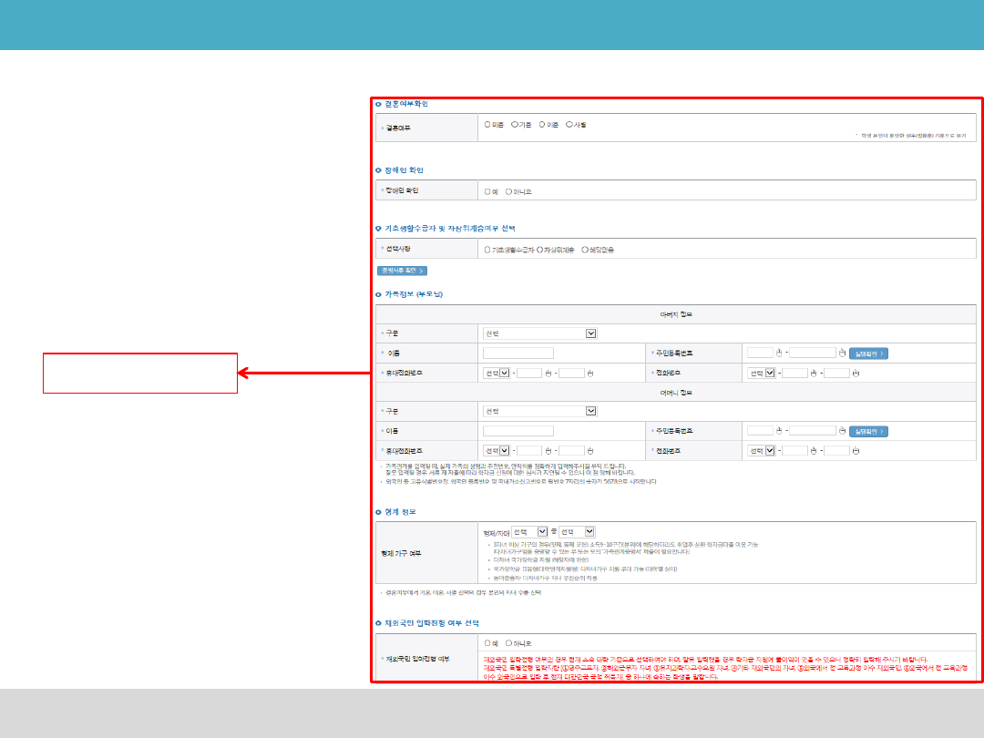Select the 기혼 marital status radio
The height and width of the screenshot is (738, 984).
tap(515, 125)
